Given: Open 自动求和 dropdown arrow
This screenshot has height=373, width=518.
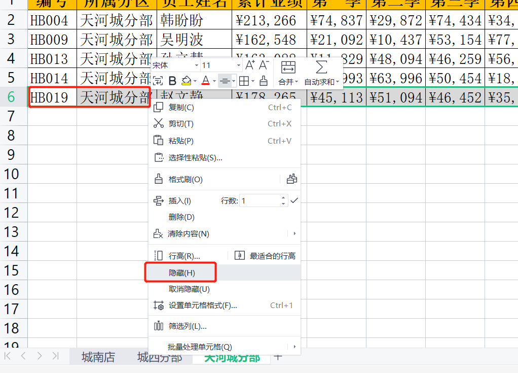Looking at the screenshot, I should click(338, 82).
